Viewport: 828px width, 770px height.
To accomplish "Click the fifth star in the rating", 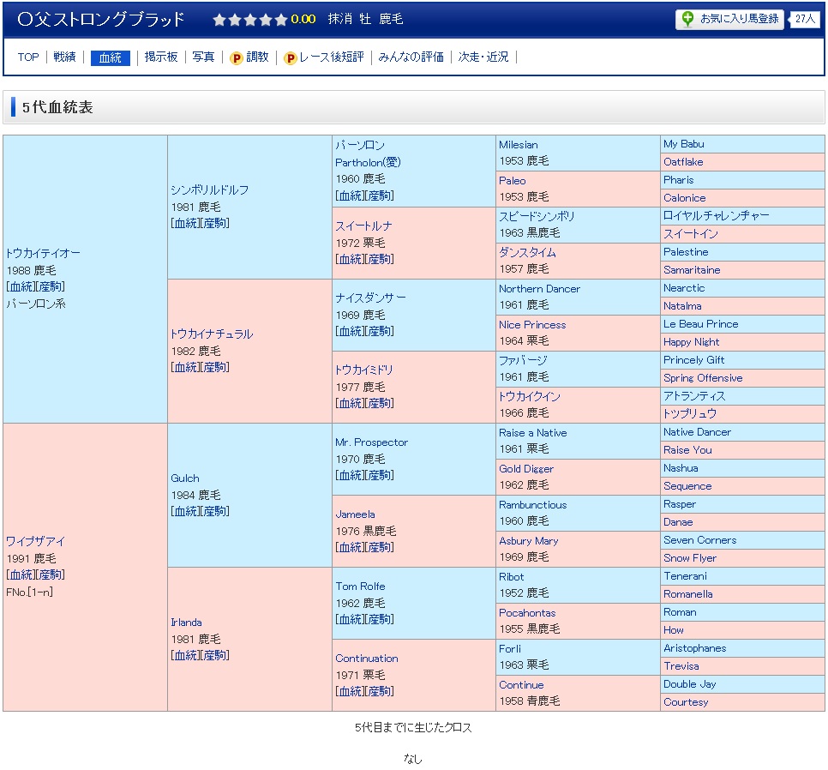I will (281, 20).
